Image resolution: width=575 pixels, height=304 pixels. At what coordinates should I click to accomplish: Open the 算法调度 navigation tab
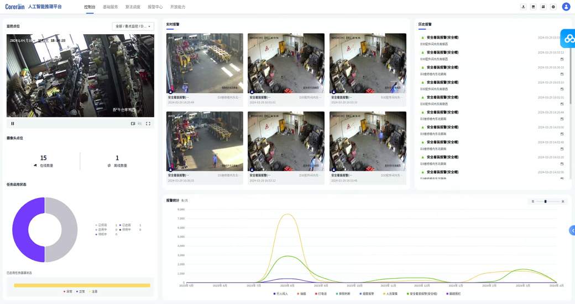[133, 7]
